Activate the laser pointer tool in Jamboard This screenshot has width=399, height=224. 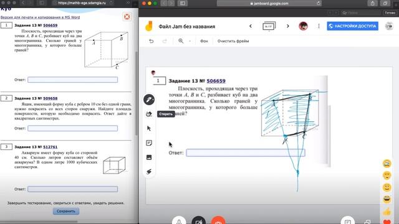149,172
